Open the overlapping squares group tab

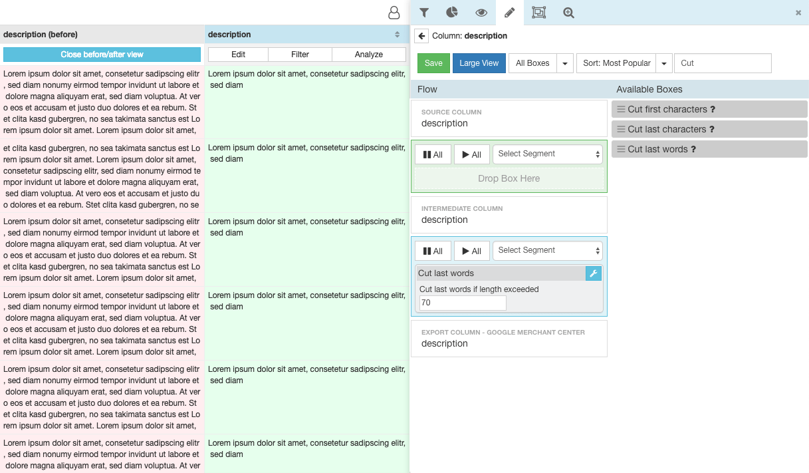(539, 13)
